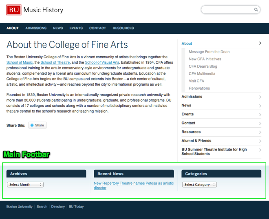Viewport: 269px width, 219px height.
Task: Read the New Repertory Theatre news link
Action: (134, 186)
